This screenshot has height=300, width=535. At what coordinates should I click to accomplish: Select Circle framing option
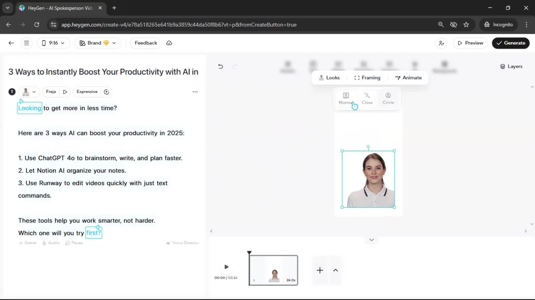tap(388, 98)
